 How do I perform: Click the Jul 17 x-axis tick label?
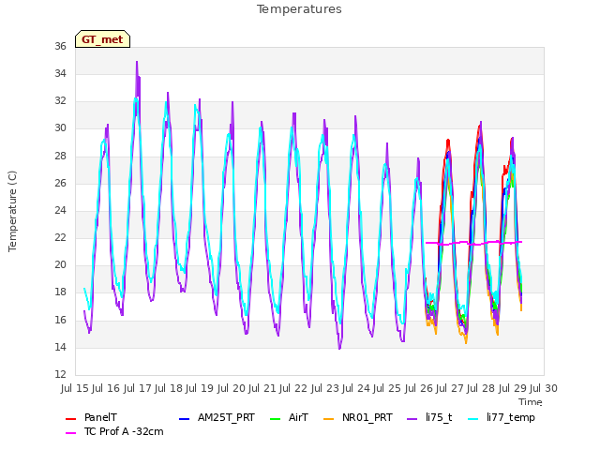pos(137,388)
